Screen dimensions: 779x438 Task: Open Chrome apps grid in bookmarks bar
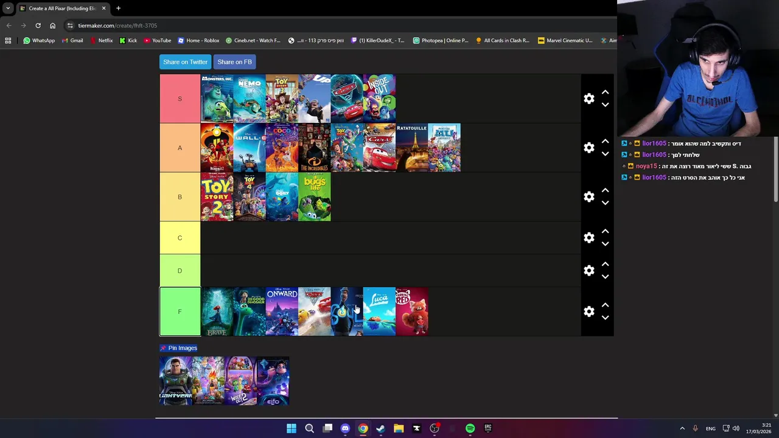coord(8,41)
